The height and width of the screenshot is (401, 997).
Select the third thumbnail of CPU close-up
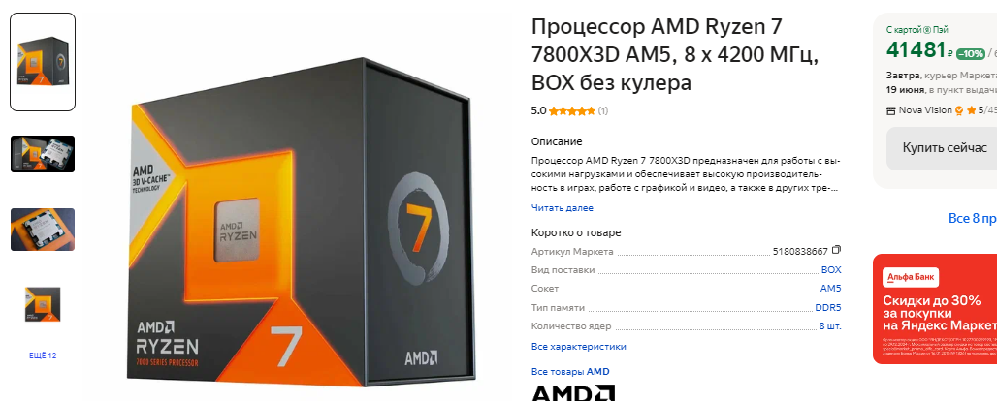[43, 229]
